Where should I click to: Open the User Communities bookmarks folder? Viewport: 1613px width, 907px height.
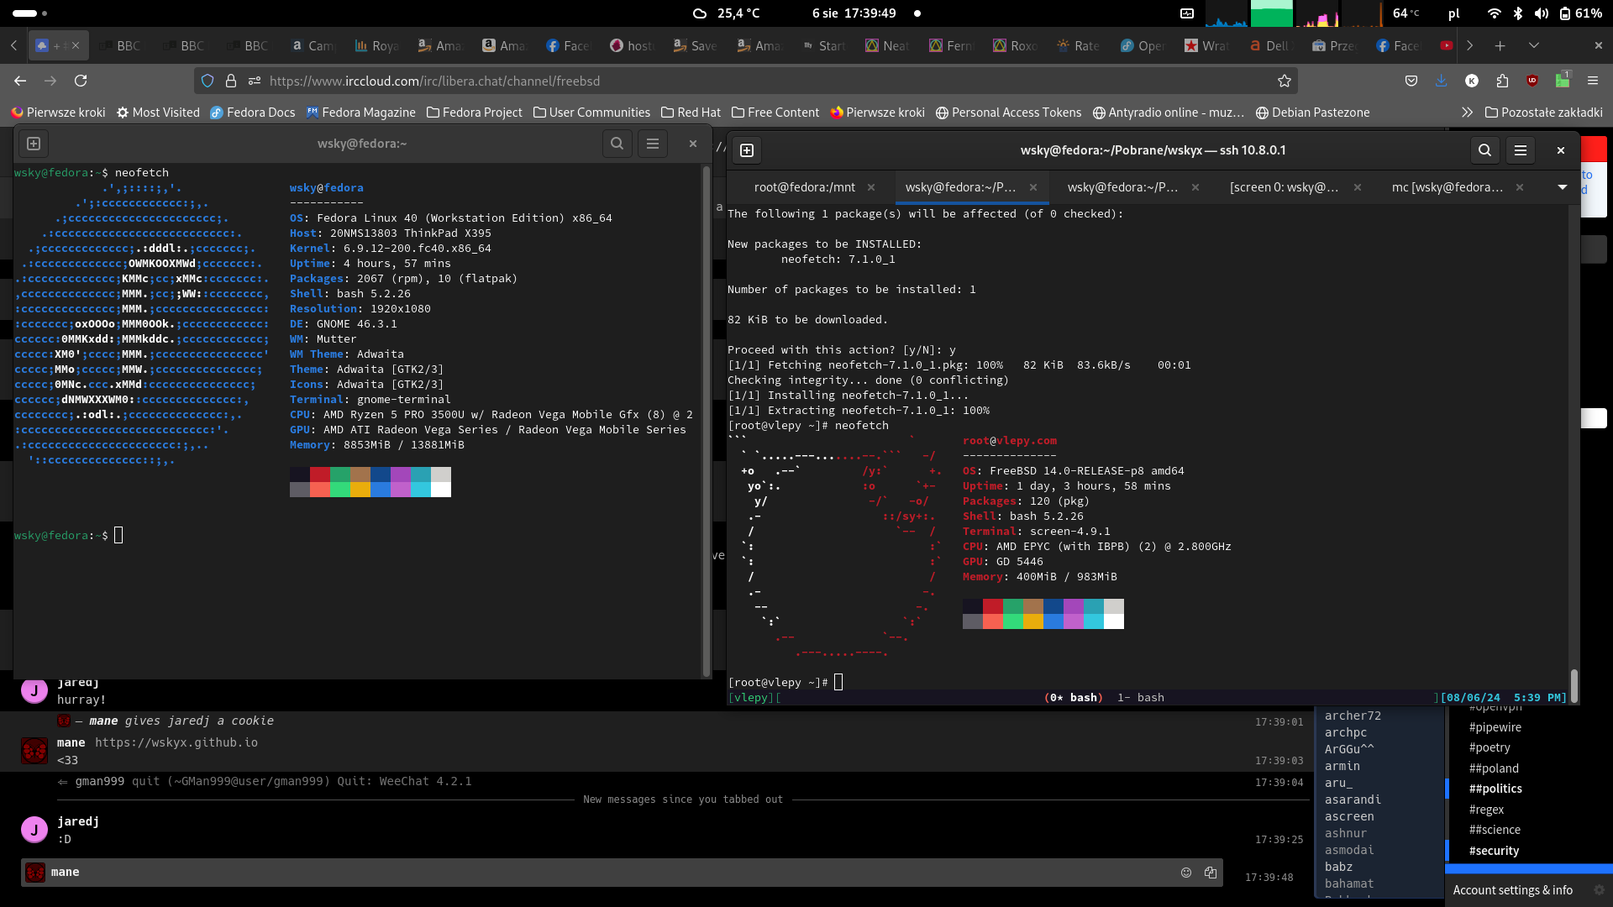pos(591,113)
